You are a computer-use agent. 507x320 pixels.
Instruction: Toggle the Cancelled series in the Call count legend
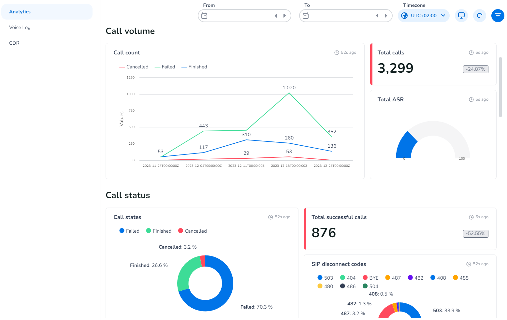point(134,66)
